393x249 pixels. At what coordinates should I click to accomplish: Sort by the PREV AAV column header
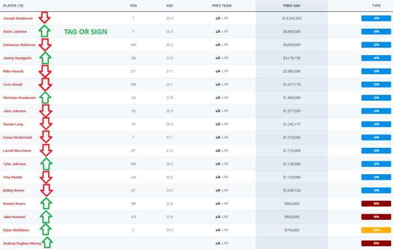291,6
